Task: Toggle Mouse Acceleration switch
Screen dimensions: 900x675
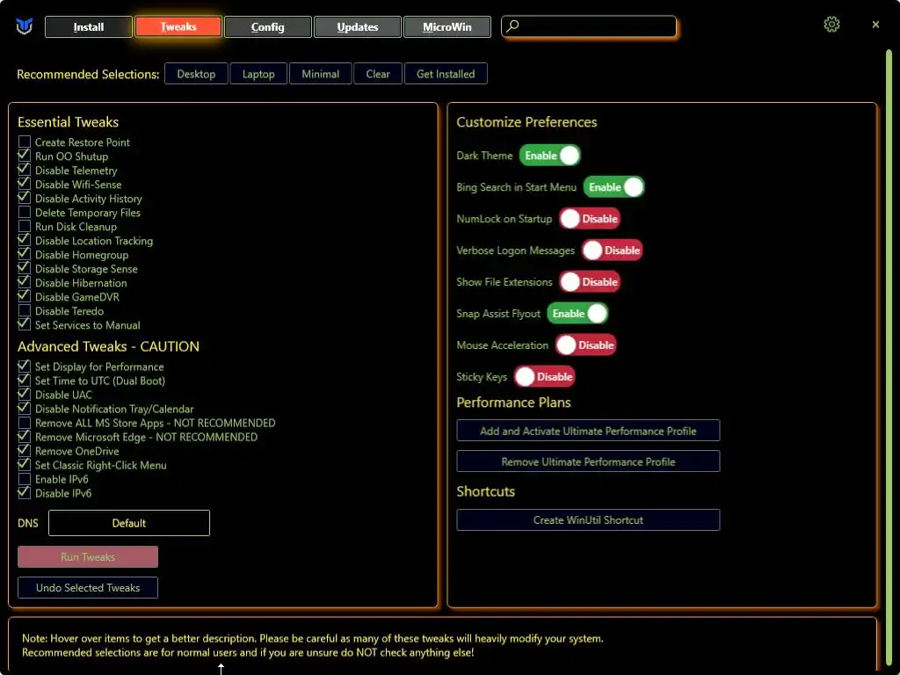Action: point(586,345)
